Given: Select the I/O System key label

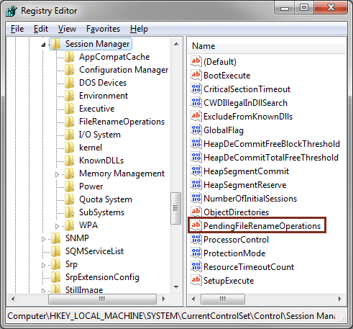Looking at the screenshot, I should (x=100, y=135).
